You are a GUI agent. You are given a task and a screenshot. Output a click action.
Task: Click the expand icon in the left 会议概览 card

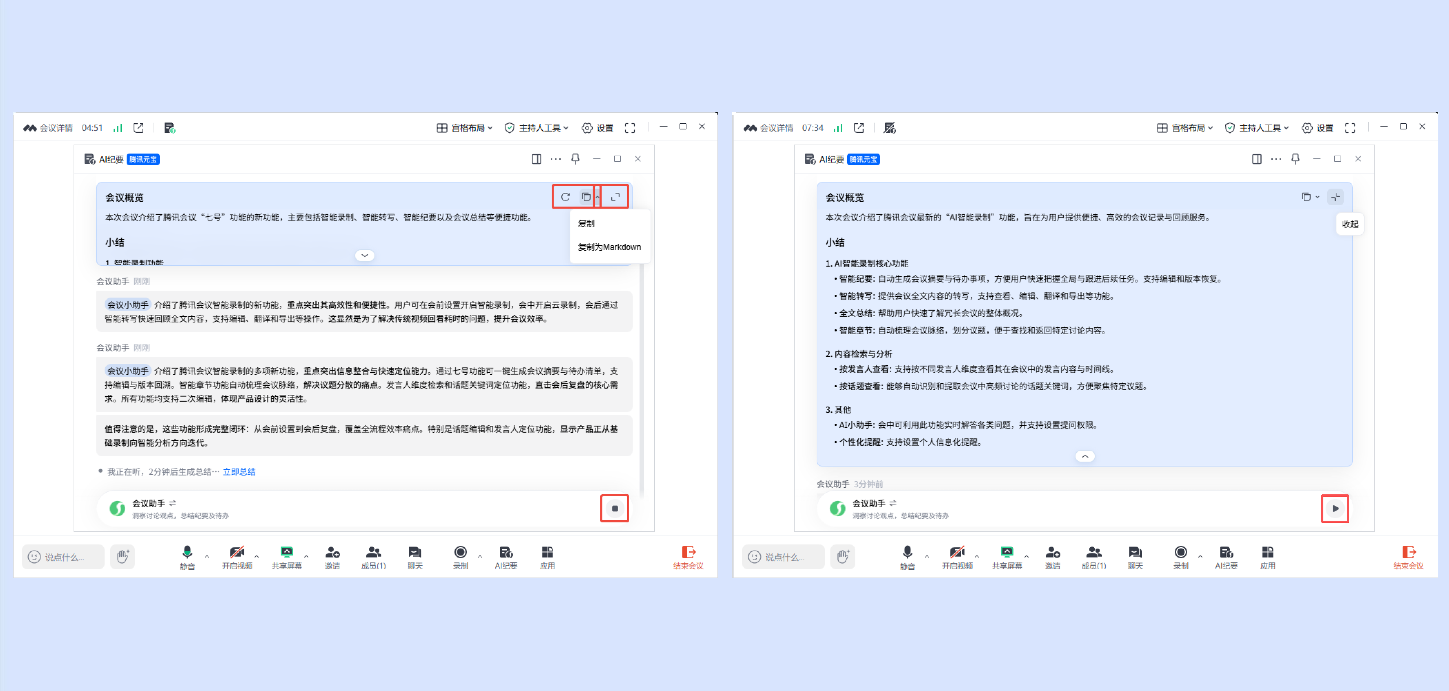615,197
